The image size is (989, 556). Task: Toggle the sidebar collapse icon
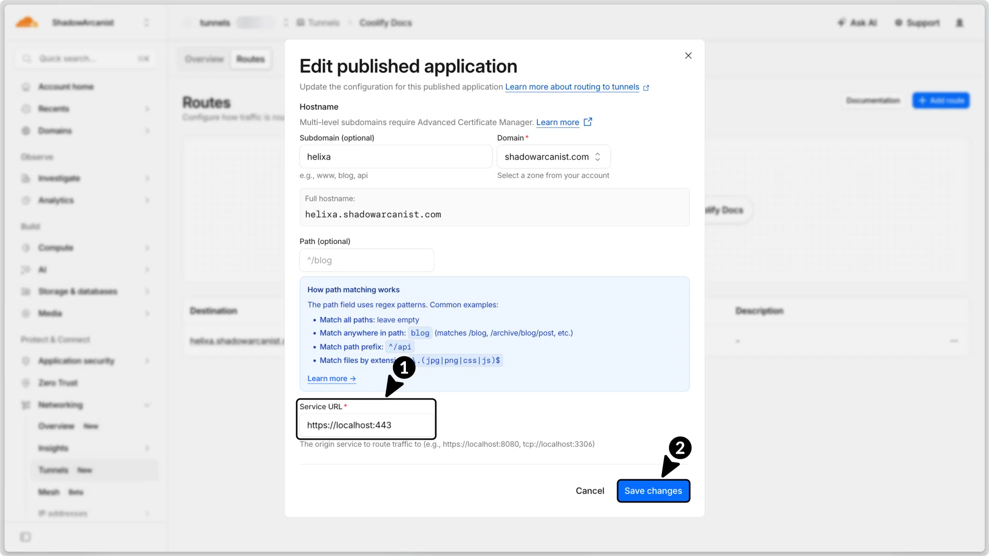pyautogui.click(x=25, y=537)
